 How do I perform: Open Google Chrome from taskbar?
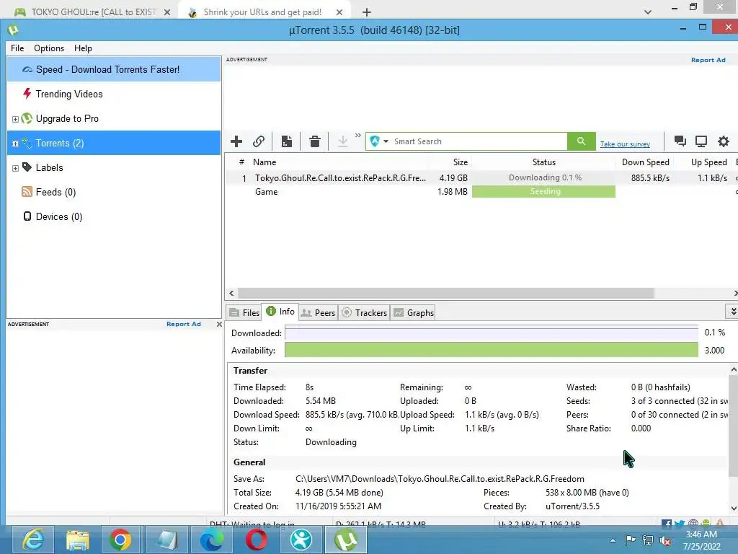click(x=120, y=540)
